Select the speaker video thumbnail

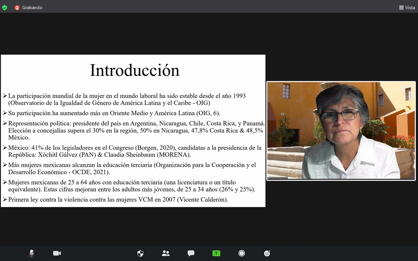pyautogui.click(x=341, y=130)
